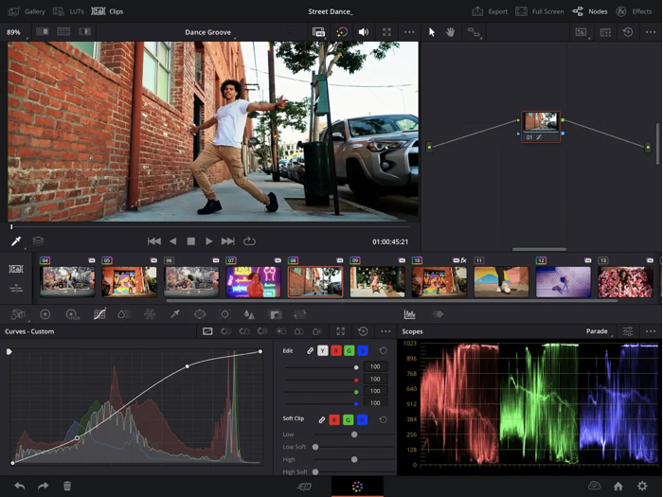Open the Qualifier eyedropper palette
The width and height of the screenshot is (663, 497).
point(174,314)
